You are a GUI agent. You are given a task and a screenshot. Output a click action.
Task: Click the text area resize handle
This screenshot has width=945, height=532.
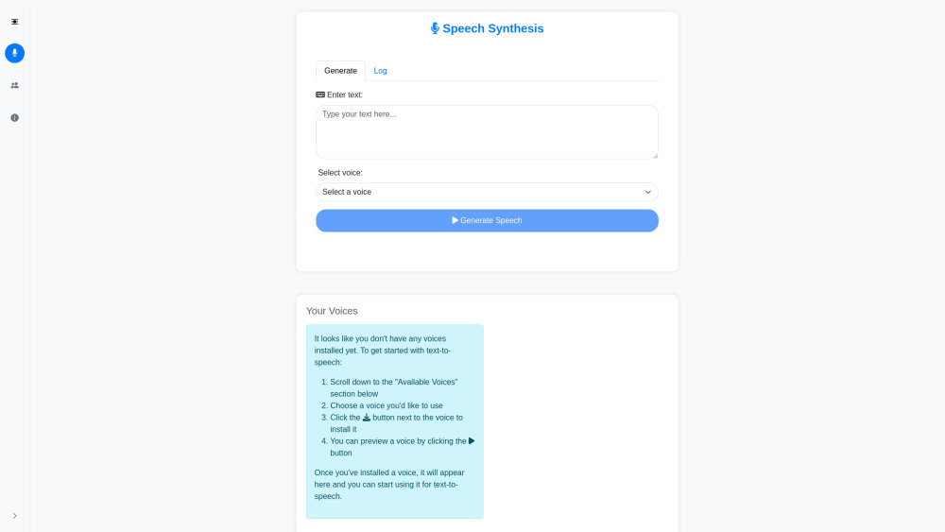pyautogui.click(x=654, y=155)
